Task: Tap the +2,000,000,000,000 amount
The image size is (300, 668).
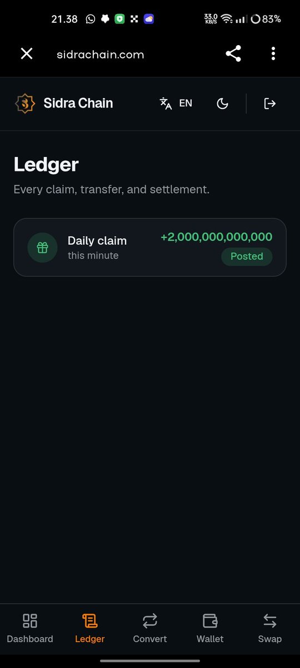Action: 217,237
